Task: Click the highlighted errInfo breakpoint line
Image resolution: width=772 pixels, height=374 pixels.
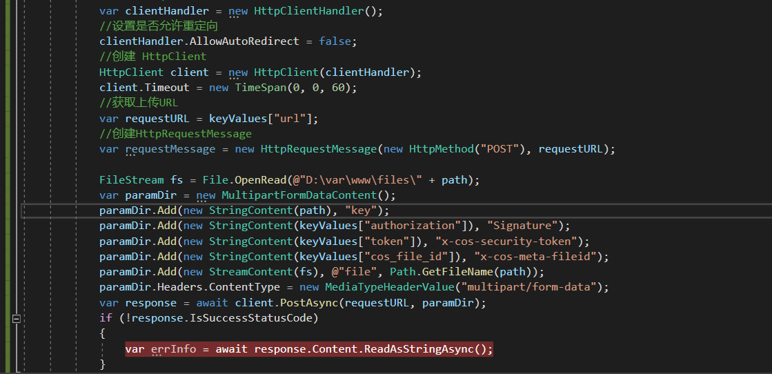Action: coord(308,349)
